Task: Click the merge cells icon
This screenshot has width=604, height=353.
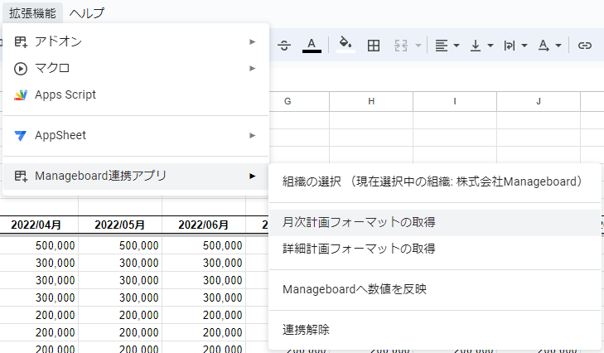Action: point(401,46)
